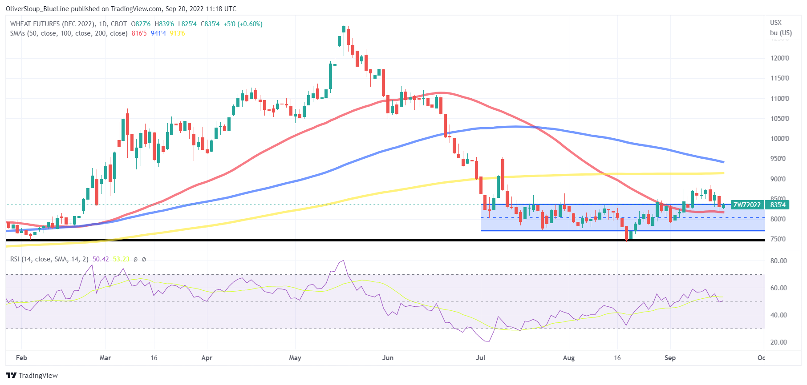This screenshot has height=385, width=807.
Task: Click the change value +5'0 (+0.60%)
Action: click(243, 24)
